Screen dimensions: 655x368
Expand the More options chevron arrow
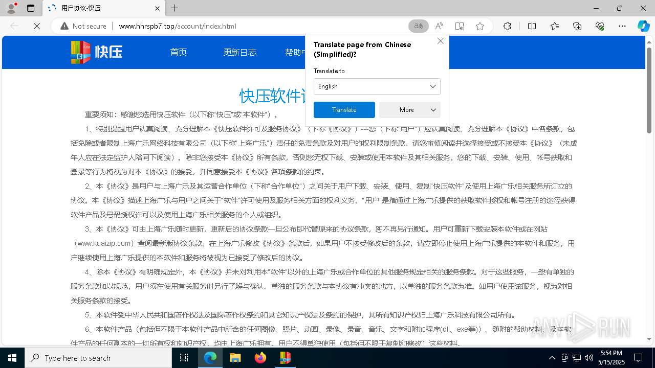pos(433,110)
